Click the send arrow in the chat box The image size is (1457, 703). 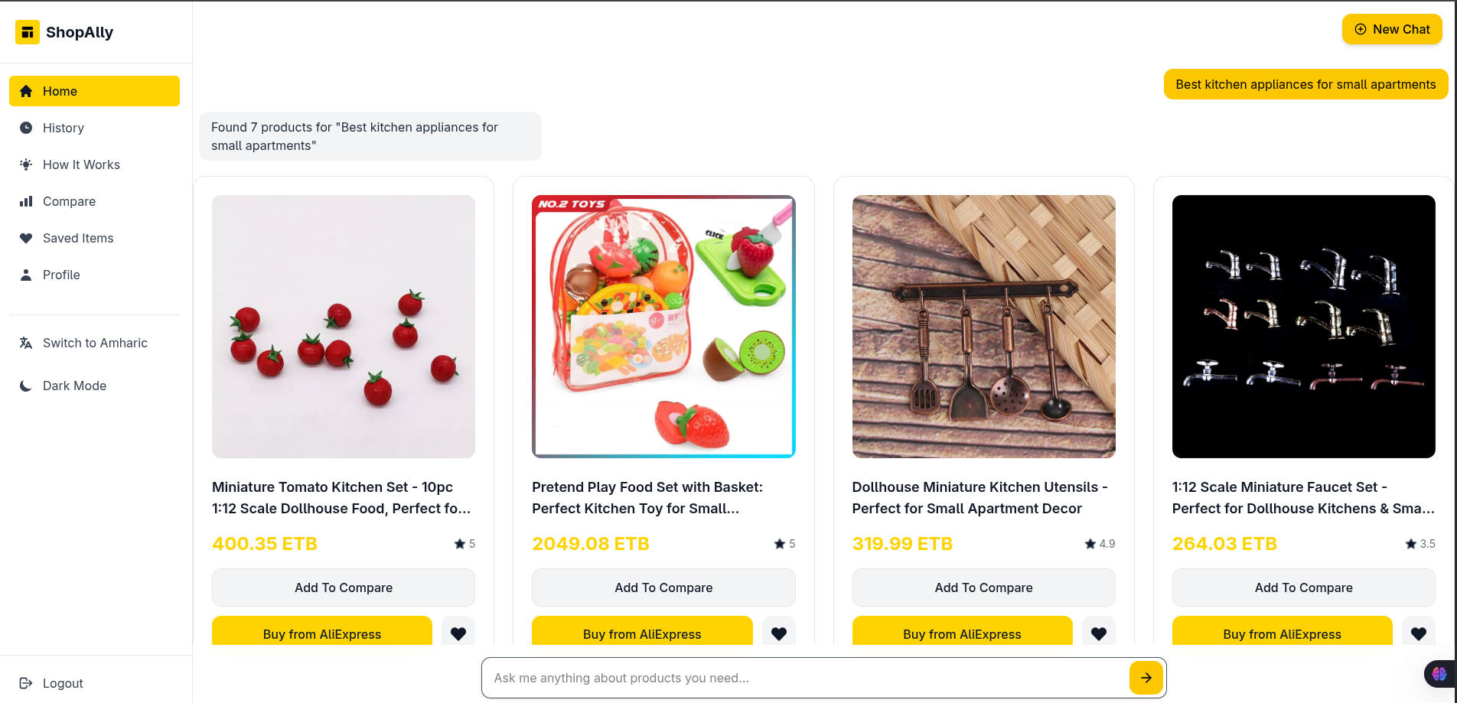1146,677
